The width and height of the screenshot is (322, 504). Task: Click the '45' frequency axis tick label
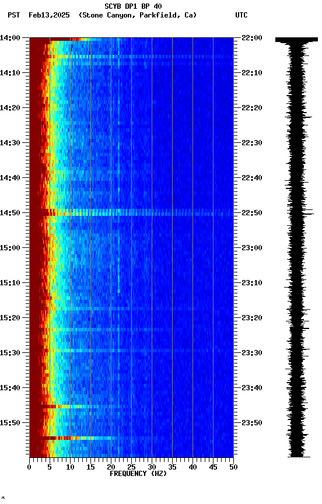pyautogui.click(x=213, y=468)
